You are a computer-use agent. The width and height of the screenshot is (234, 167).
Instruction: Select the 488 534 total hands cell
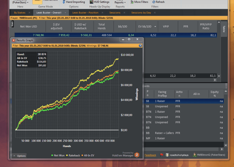(107, 35)
